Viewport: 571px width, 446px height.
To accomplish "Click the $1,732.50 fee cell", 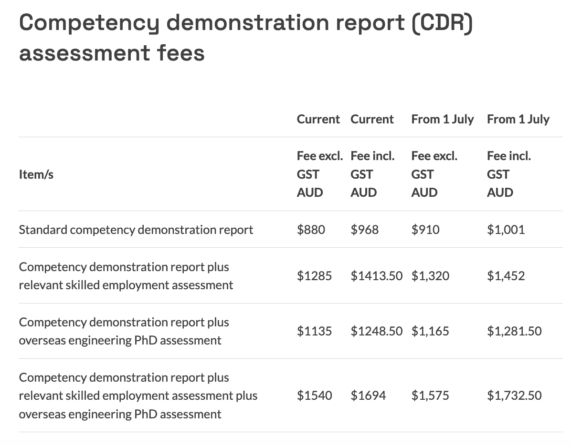I will pos(514,395).
